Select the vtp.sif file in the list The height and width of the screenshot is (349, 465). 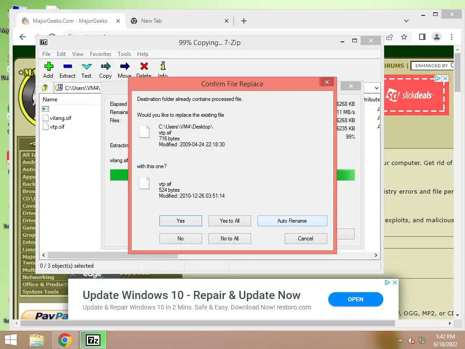point(54,127)
